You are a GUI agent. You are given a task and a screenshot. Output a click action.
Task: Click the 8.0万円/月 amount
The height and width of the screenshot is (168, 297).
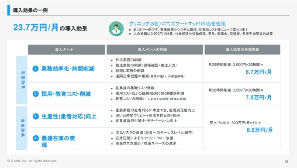260,130
